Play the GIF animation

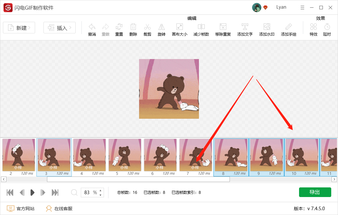[32, 193]
